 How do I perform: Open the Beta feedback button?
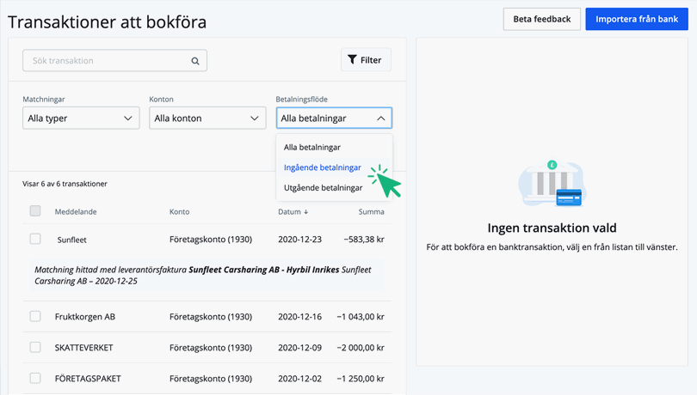[x=541, y=19]
